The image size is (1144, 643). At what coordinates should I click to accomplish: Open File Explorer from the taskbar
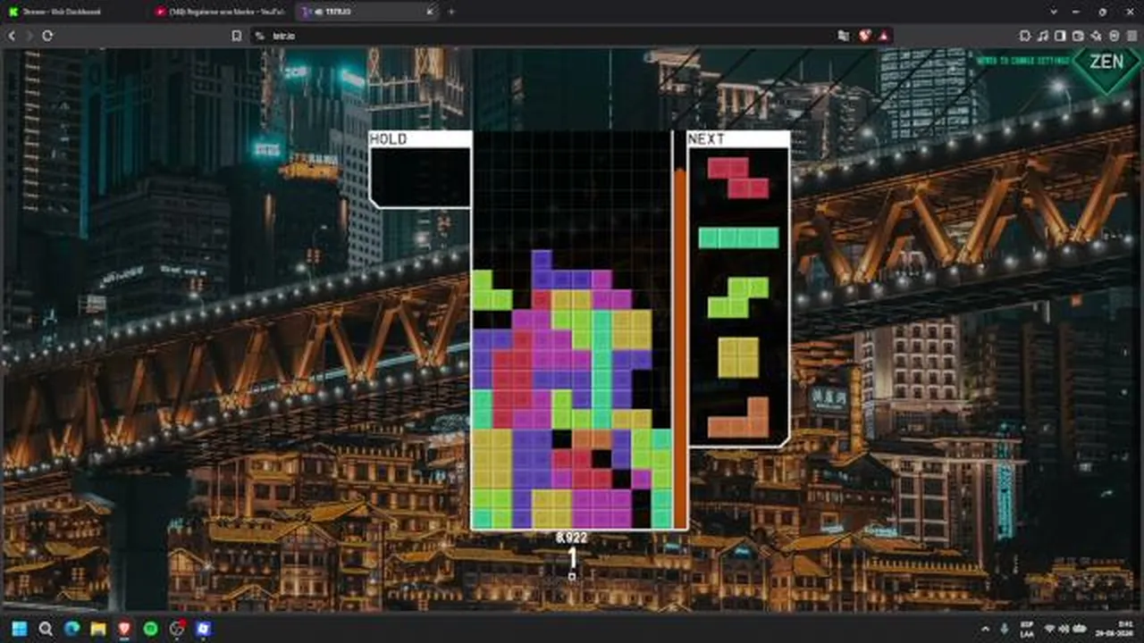(x=98, y=629)
